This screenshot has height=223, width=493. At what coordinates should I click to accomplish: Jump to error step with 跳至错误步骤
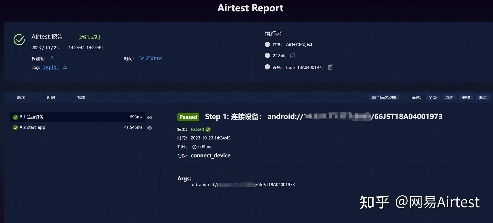click(384, 97)
